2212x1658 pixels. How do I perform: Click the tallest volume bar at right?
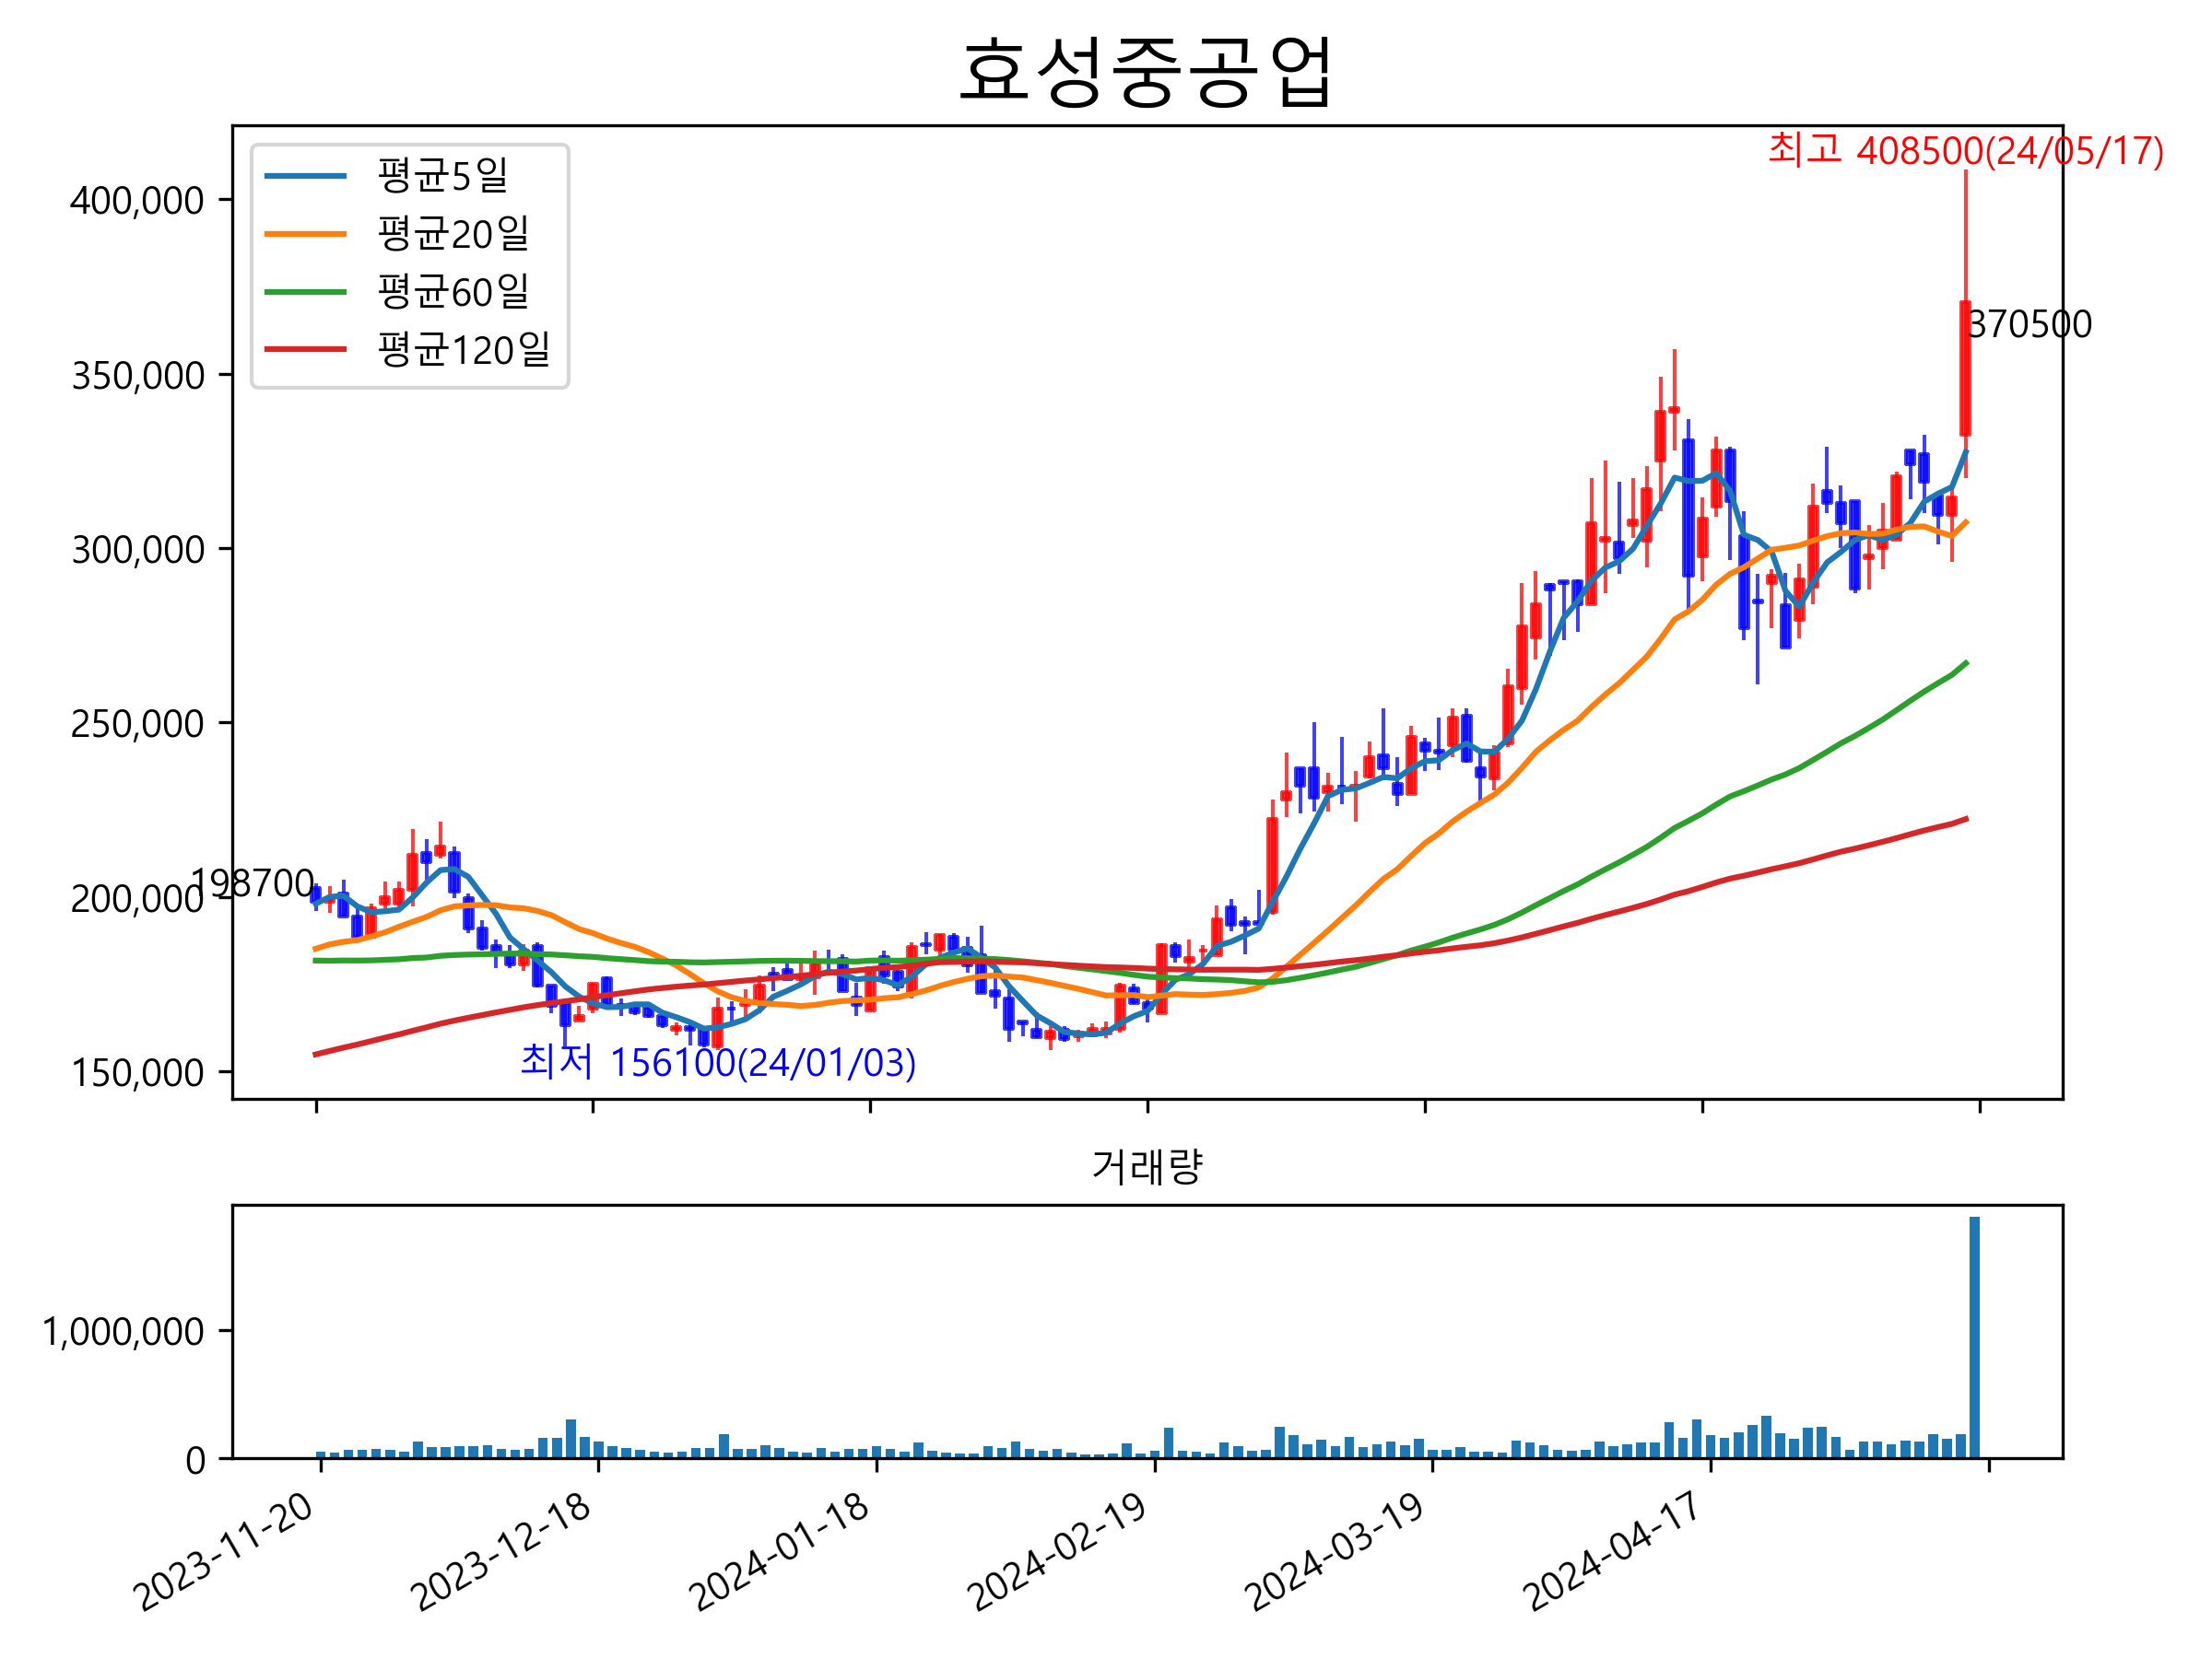(1974, 1337)
